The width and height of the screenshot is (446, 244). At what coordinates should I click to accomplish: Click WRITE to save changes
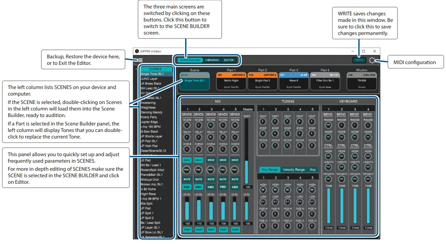pos(359,60)
